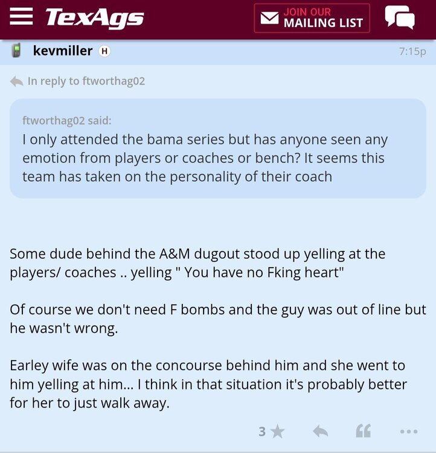The width and height of the screenshot is (436, 453).
Task: Select the 7:15p post timestamp
Action: point(412,51)
